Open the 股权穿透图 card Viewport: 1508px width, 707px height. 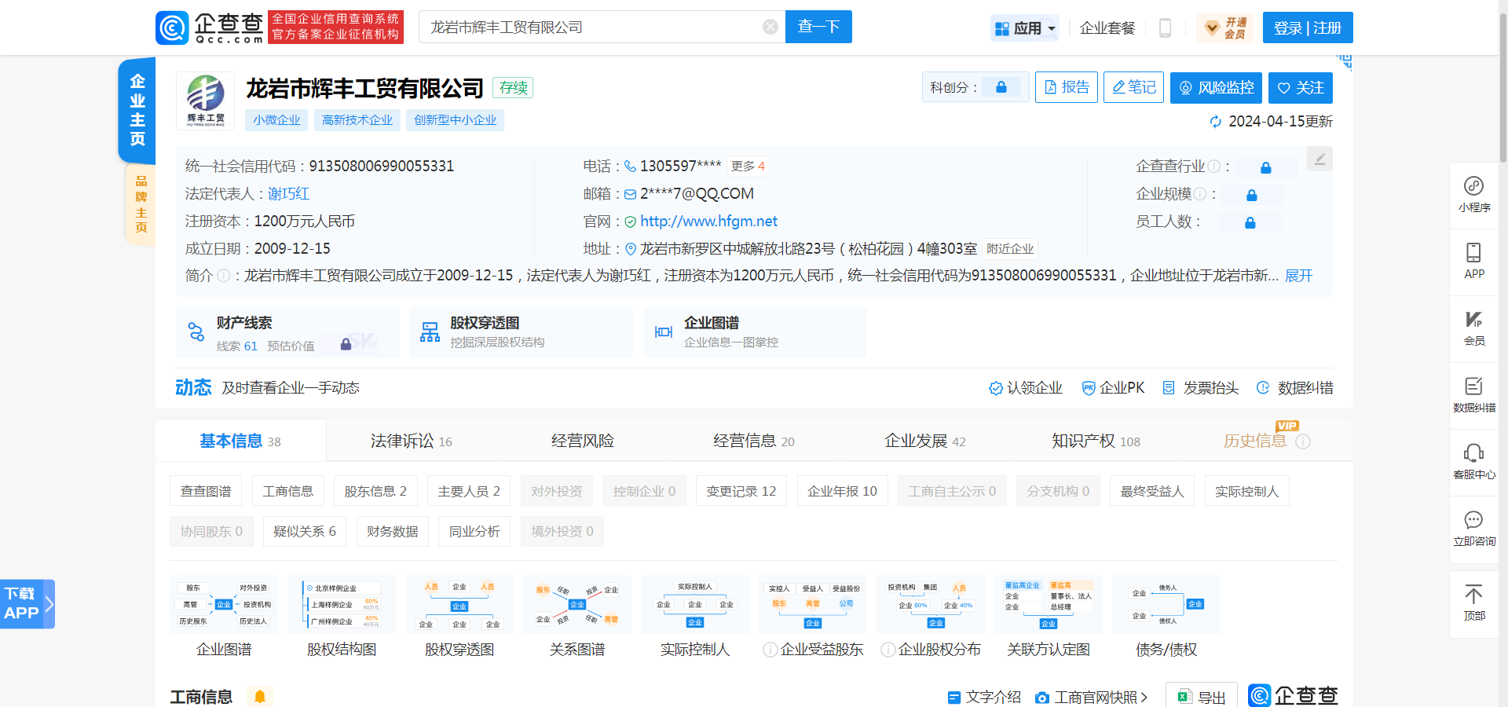pos(521,333)
